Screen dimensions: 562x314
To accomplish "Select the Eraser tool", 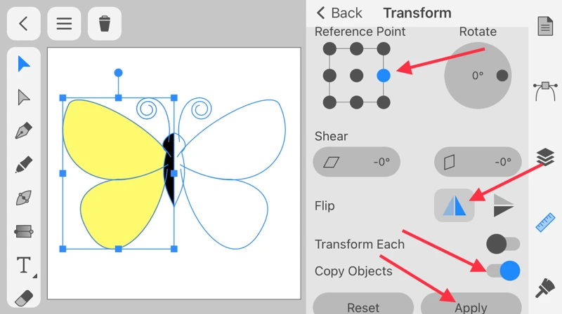I will (24, 298).
